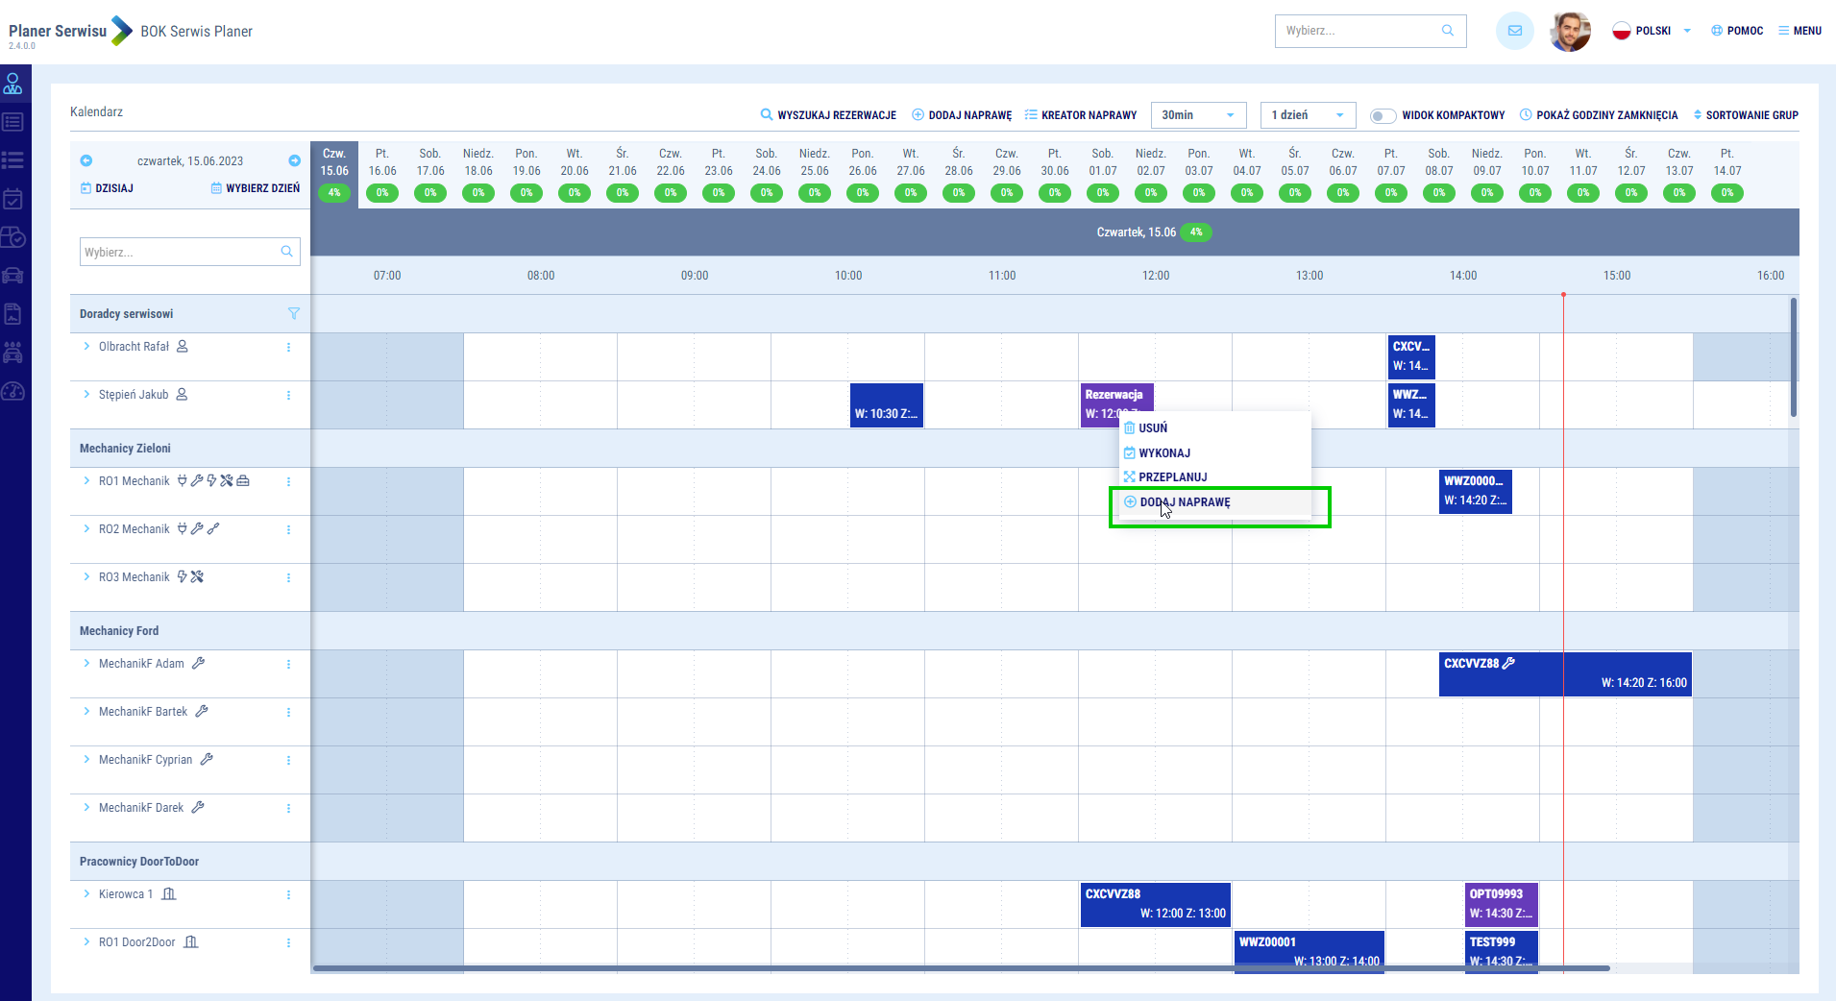Open three-dot menu for R01 Mechanik
The image size is (1836, 1001).
tap(288, 481)
